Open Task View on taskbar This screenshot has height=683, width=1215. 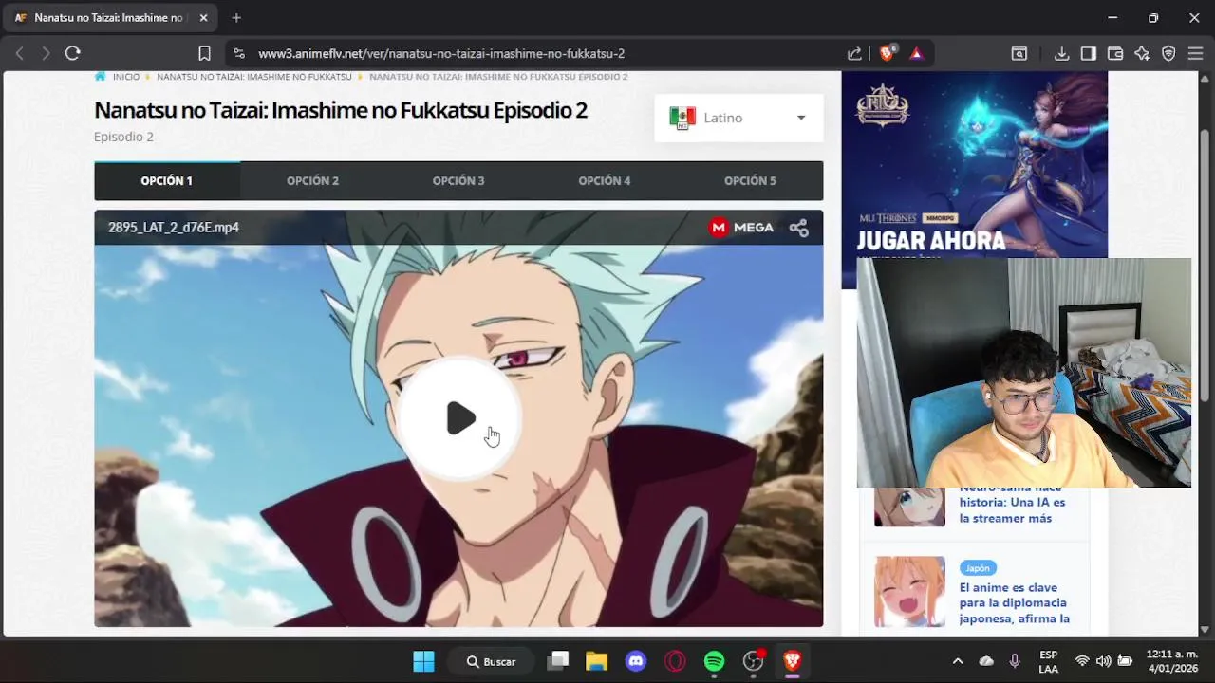pos(558,661)
